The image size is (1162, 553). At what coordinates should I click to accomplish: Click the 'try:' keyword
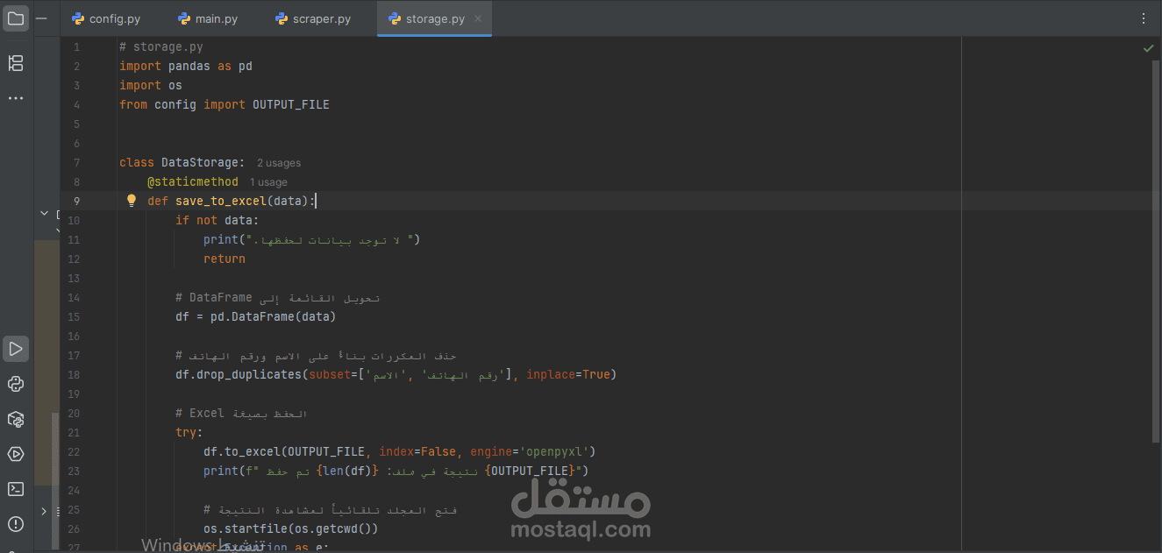click(189, 432)
